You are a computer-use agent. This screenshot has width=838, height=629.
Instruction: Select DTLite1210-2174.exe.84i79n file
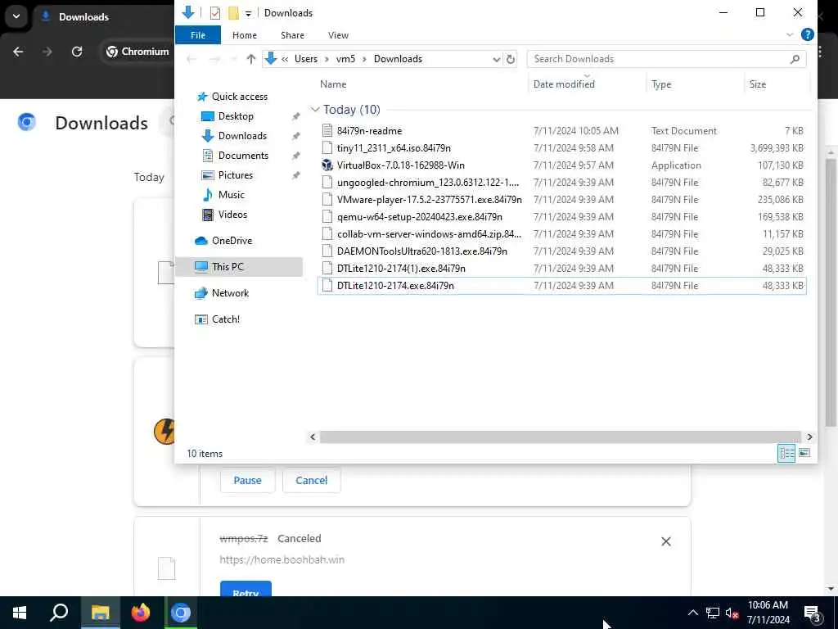[561, 286]
